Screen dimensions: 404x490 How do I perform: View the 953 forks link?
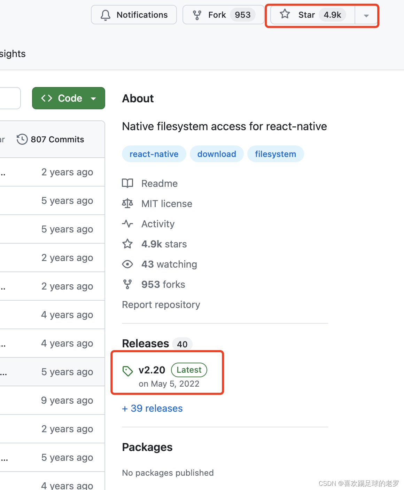[163, 284]
